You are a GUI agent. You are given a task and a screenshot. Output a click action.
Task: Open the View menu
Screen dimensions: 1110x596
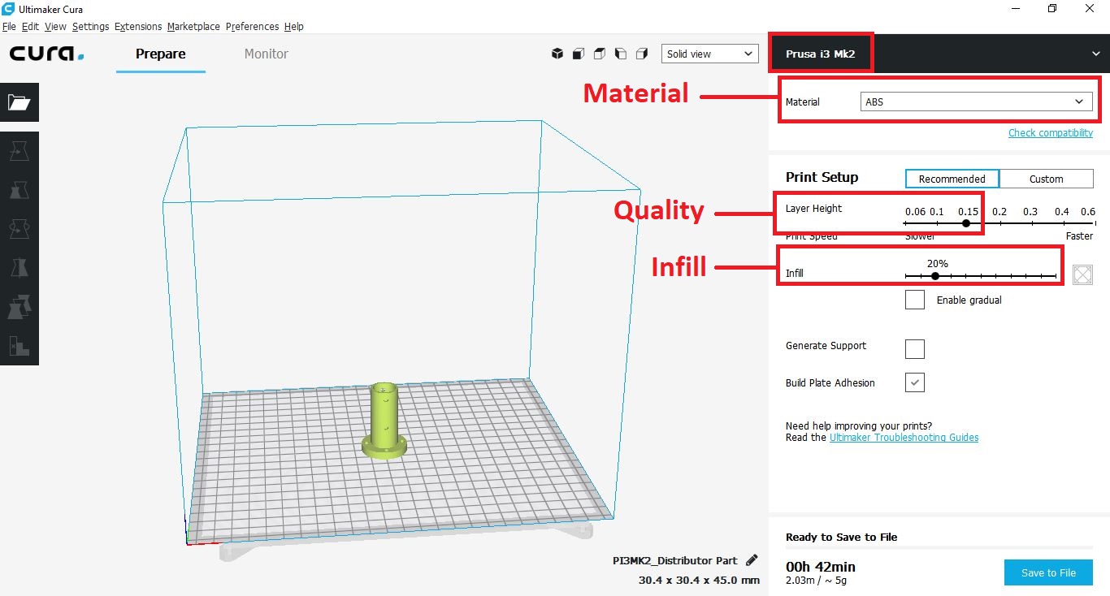(x=55, y=26)
